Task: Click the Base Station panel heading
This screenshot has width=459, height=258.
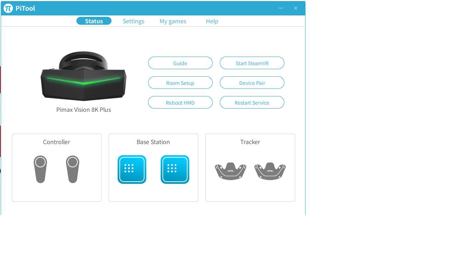Action: (x=153, y=142)
